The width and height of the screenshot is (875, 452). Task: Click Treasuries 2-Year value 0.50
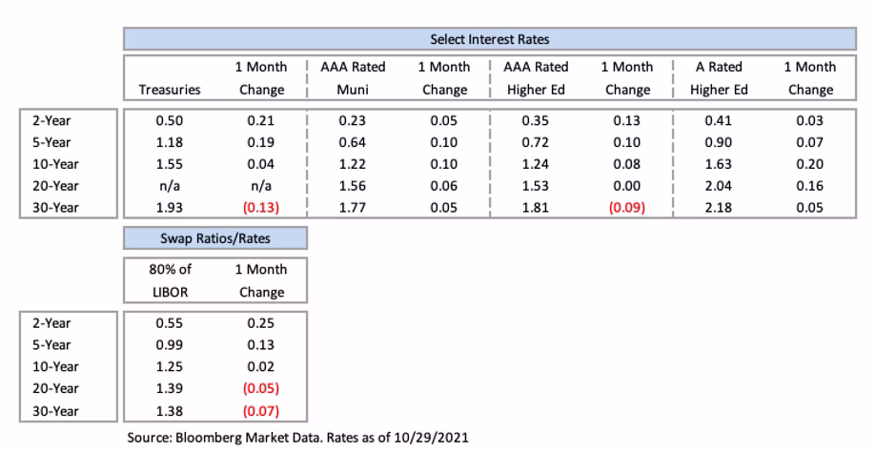point(170,120)
